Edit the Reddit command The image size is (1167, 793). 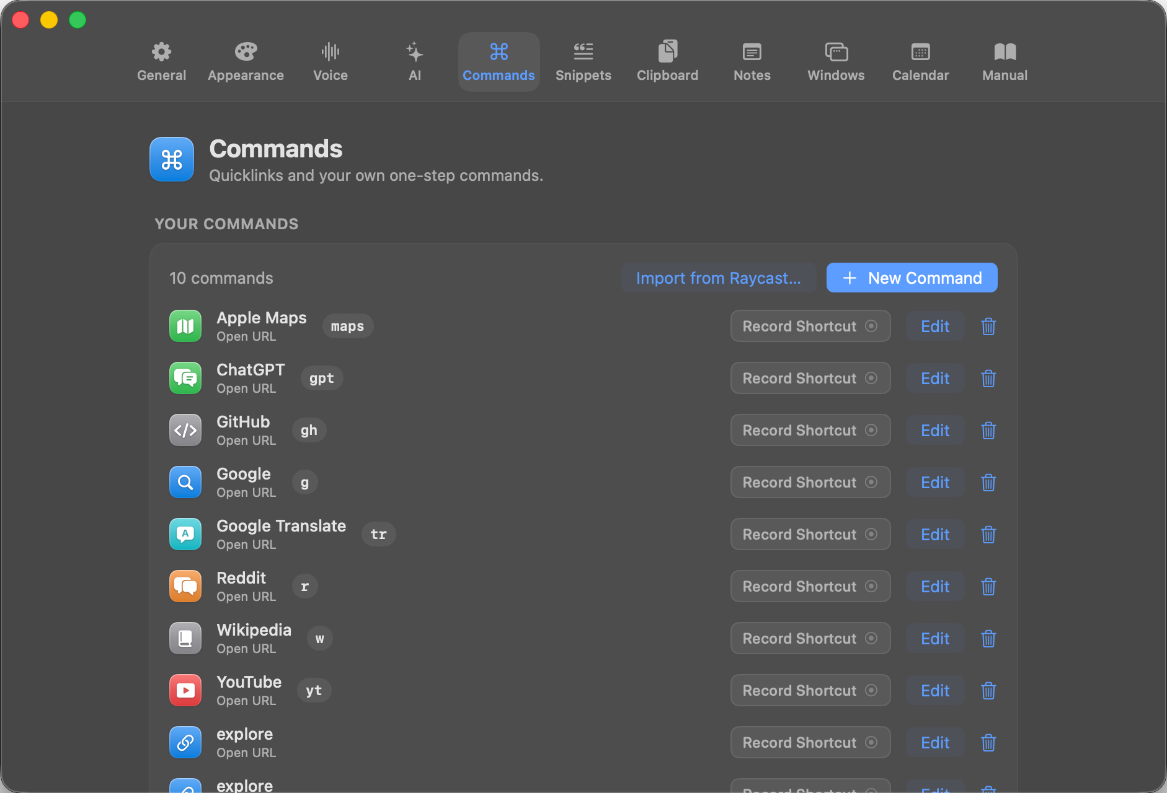click(x=935, y=587)
